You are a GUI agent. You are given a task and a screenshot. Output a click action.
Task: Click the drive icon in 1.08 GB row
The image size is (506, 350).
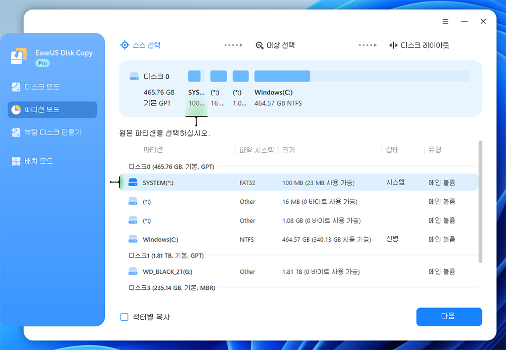tap(133, 221)
